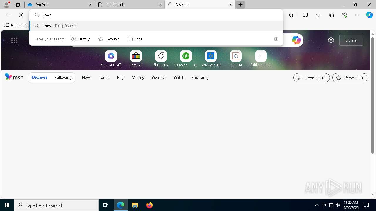376x211 pixels.
Task: Open the QVC ad shortcut
Action: (x=236, y=59)
